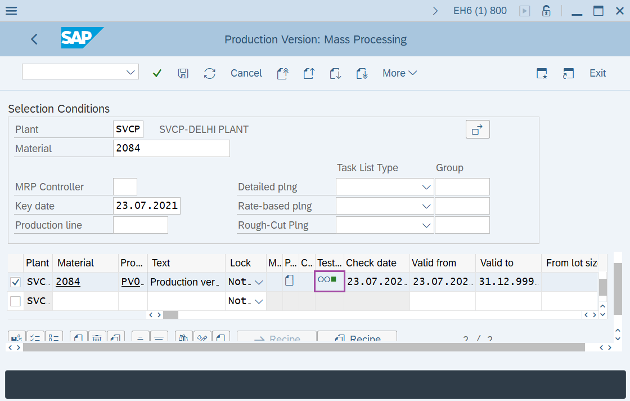This screenshot has height=401, width=630.
Task: Uncheck the selection checkbox for material 2084 row
Action: pos(15,282)
